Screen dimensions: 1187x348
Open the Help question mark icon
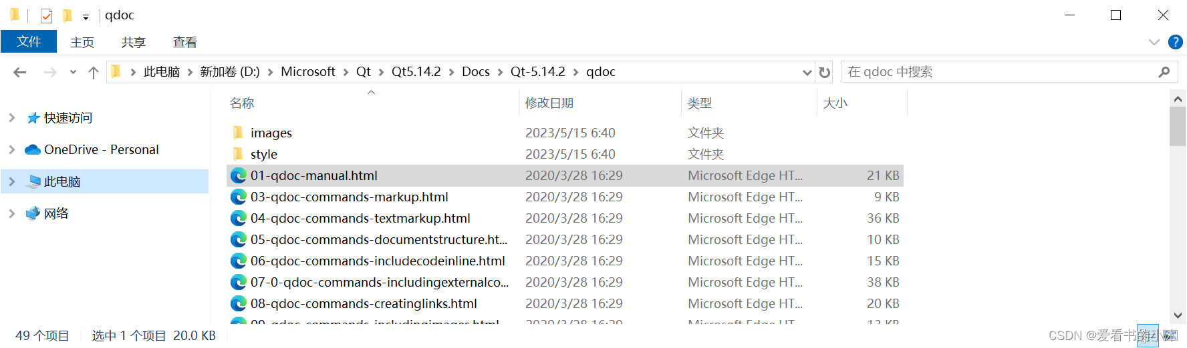click(x=1175, y=42)
